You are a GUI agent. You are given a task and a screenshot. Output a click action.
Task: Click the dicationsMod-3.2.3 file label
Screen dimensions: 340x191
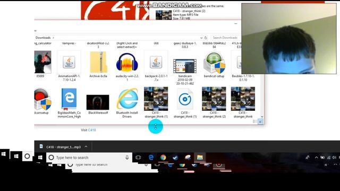(98, 45)
